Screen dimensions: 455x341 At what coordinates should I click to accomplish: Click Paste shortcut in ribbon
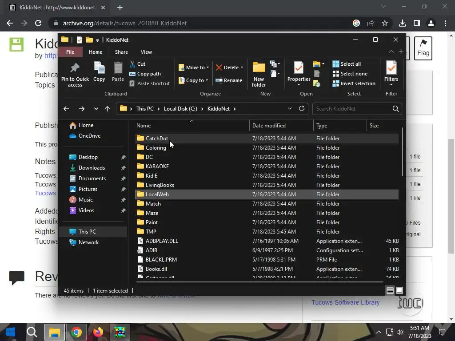[x=149, y=83]
